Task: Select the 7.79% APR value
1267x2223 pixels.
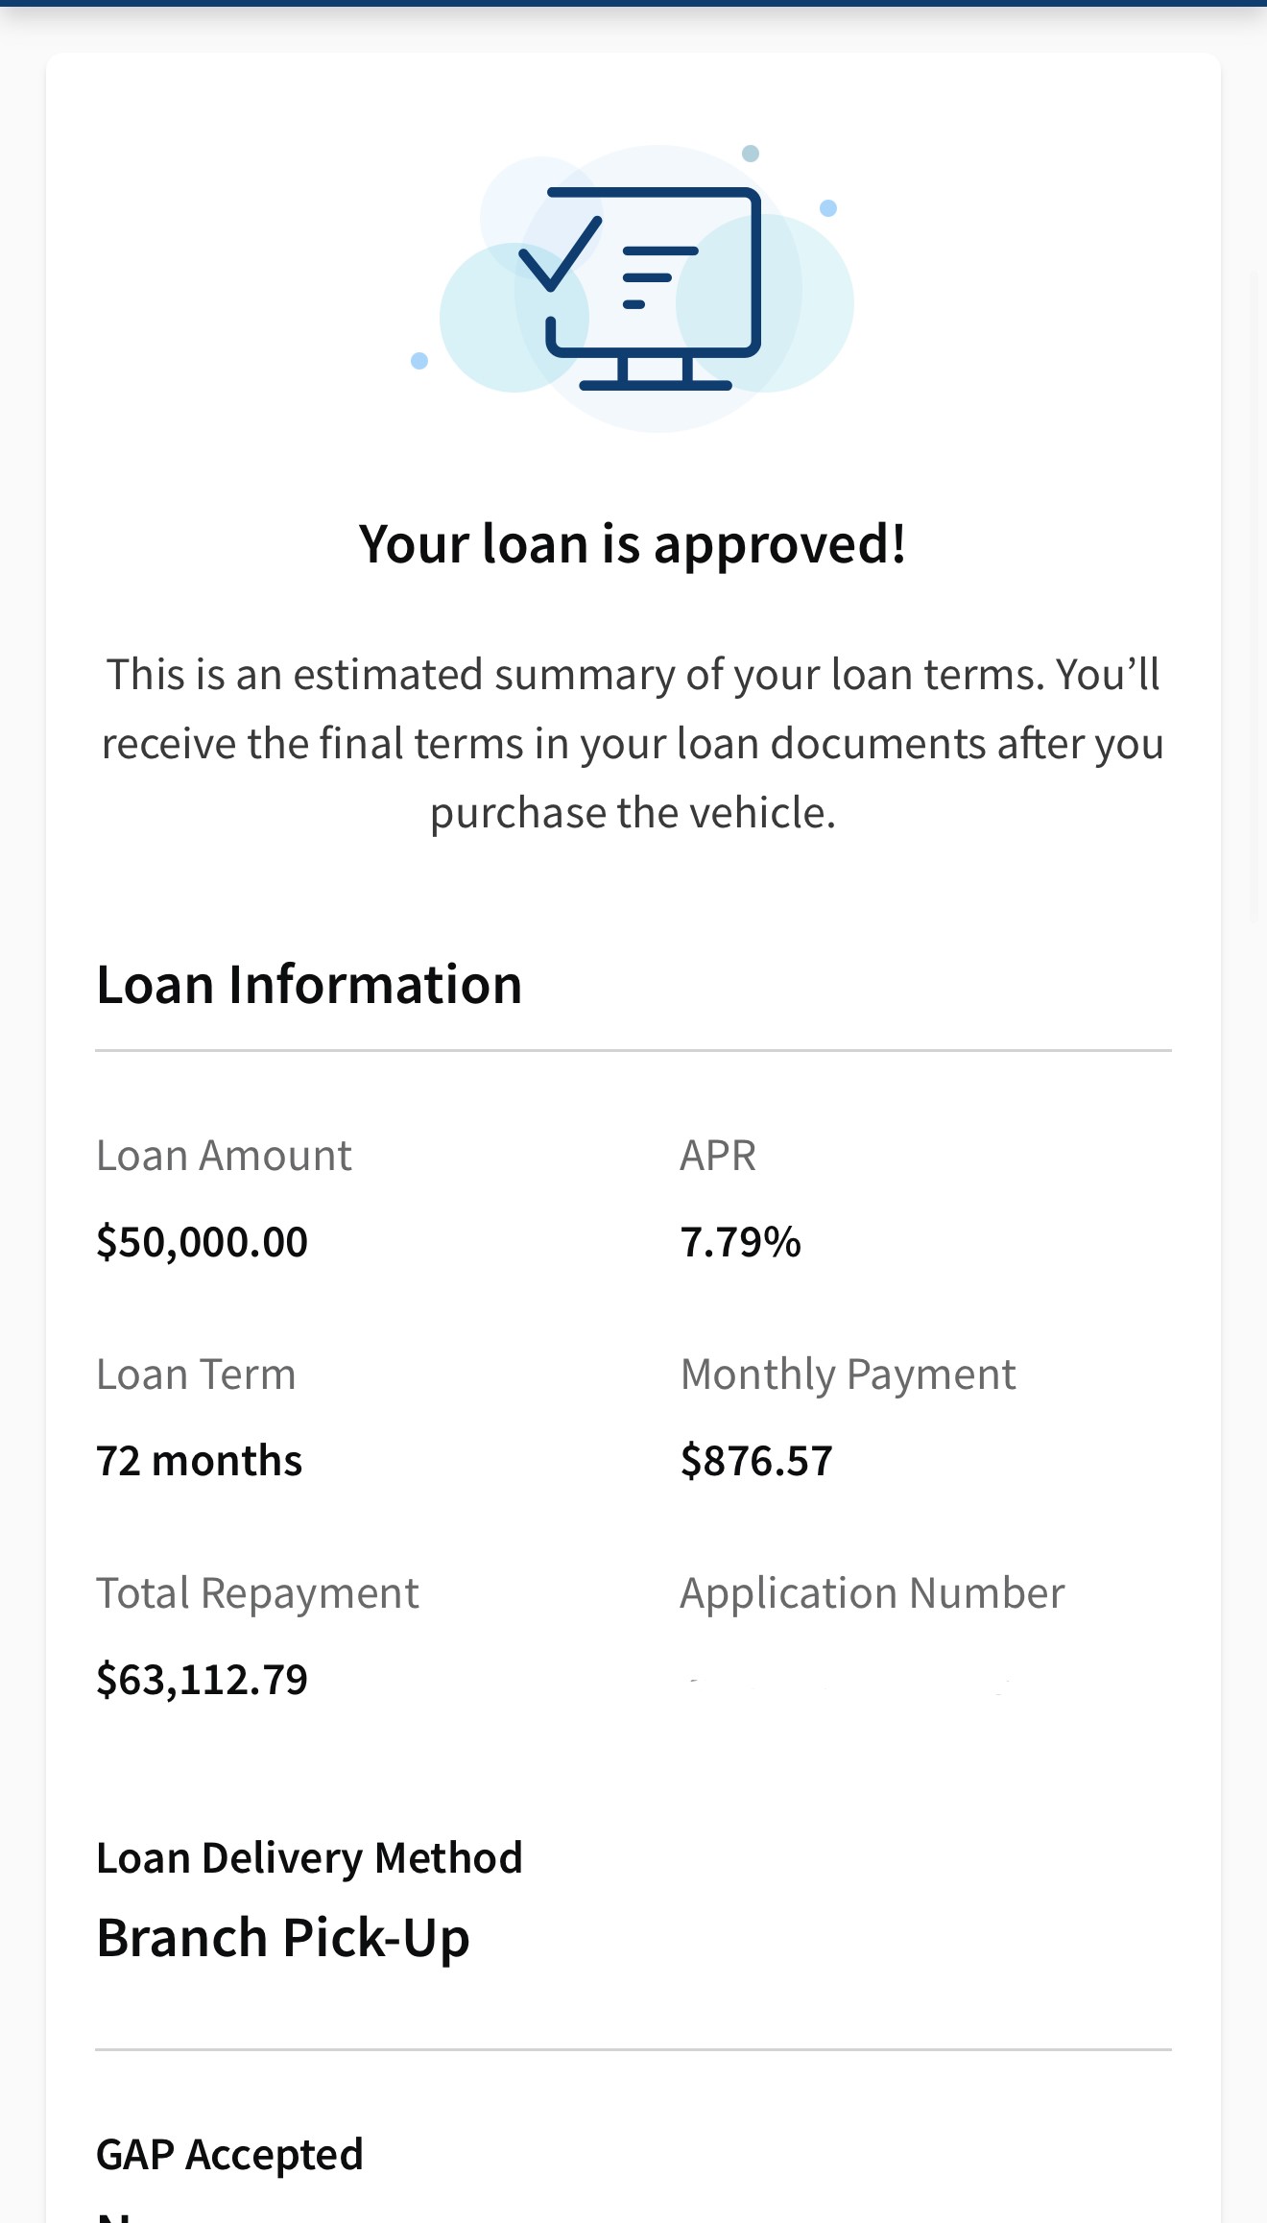Action: point(740,1242)
